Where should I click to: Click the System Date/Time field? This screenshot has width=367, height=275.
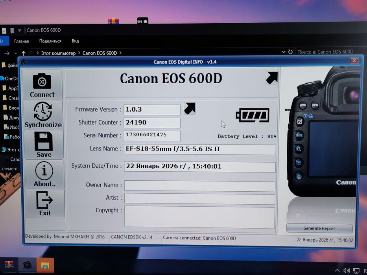(200, 167)
